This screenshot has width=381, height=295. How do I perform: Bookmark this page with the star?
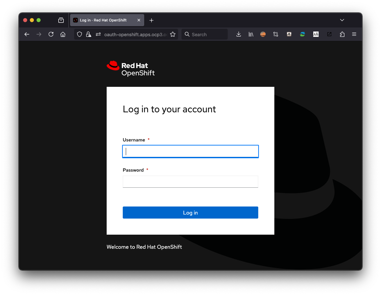(173, 35)
